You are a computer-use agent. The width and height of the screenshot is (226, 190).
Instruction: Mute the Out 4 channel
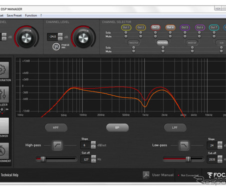(x=170, y=36)
